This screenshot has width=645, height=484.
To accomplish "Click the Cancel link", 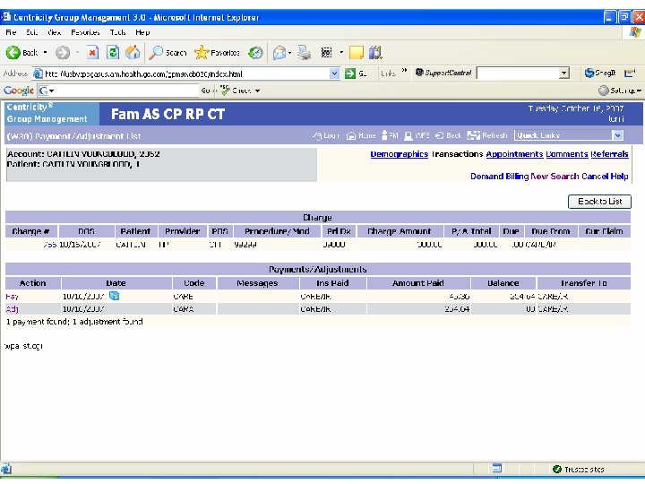I will pyautogui.click(x=595, y=177).
